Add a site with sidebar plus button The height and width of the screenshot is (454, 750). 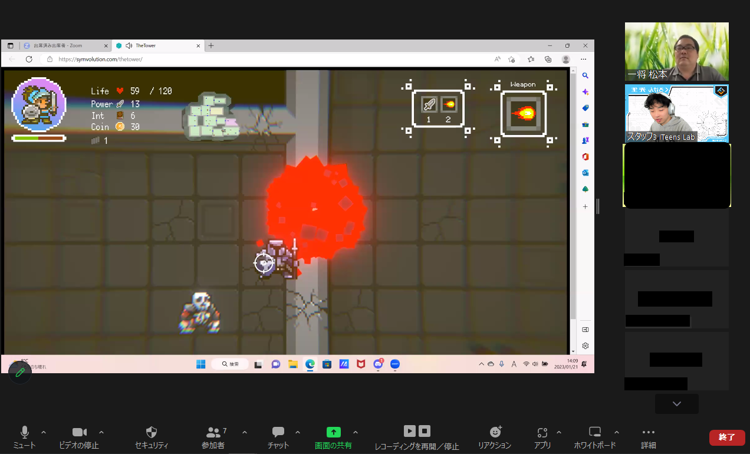[585, 207]
